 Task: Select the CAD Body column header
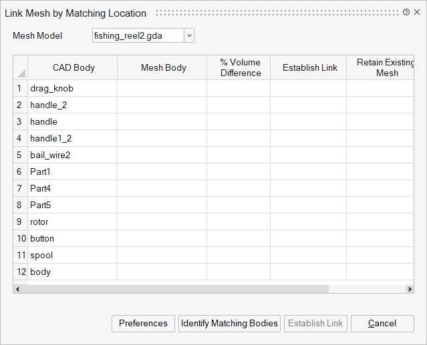coord(74,68)
